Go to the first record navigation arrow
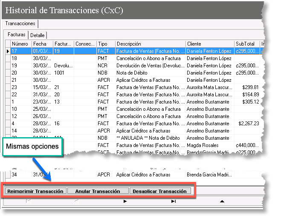 pos(29,201)
